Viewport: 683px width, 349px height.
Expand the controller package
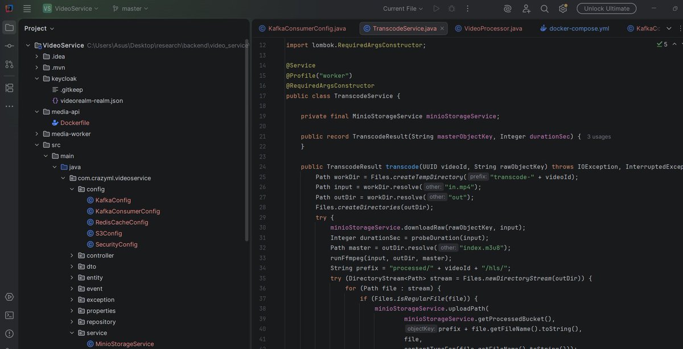click(72, 256)
